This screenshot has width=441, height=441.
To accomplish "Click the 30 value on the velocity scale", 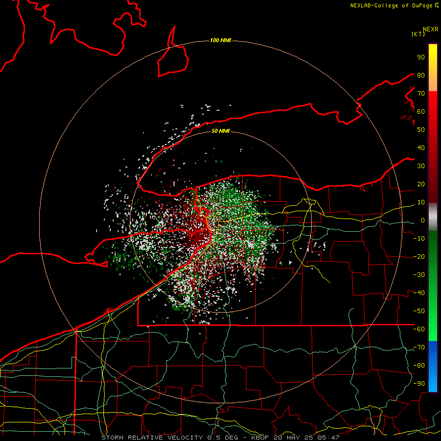I will (x=421, y=166).
